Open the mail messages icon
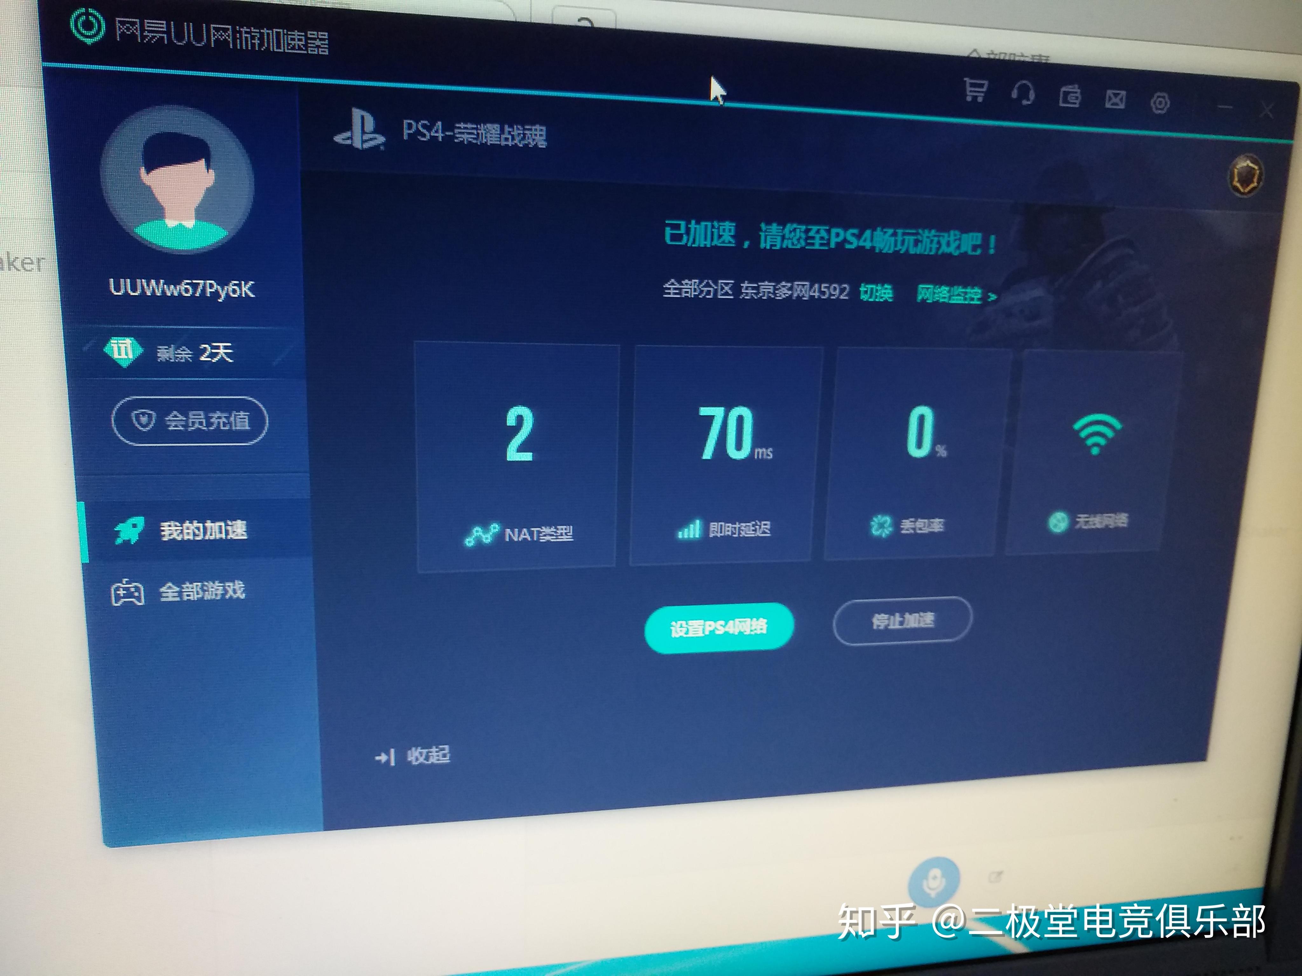1302x976 pixels. pyautogui.click(x=1115, y=99)
